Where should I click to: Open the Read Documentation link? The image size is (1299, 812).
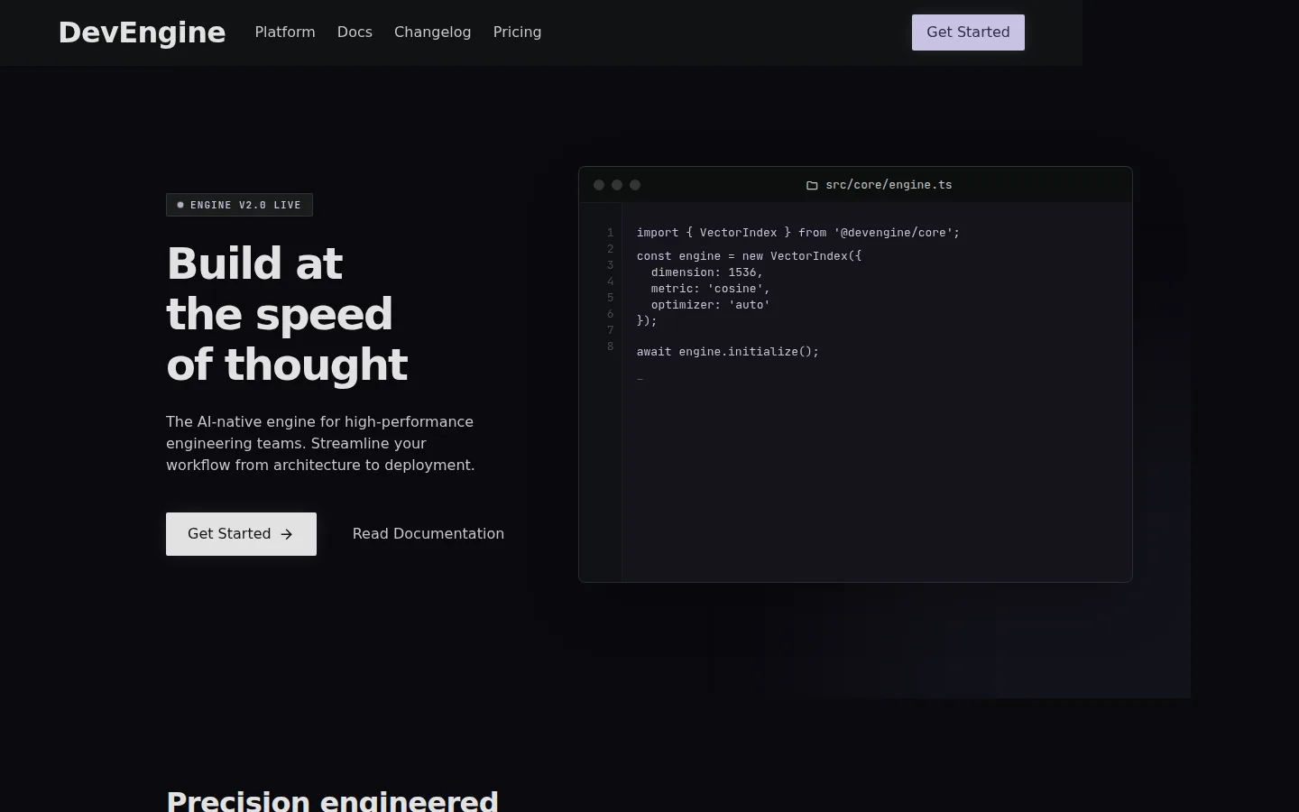pos(428,534)
